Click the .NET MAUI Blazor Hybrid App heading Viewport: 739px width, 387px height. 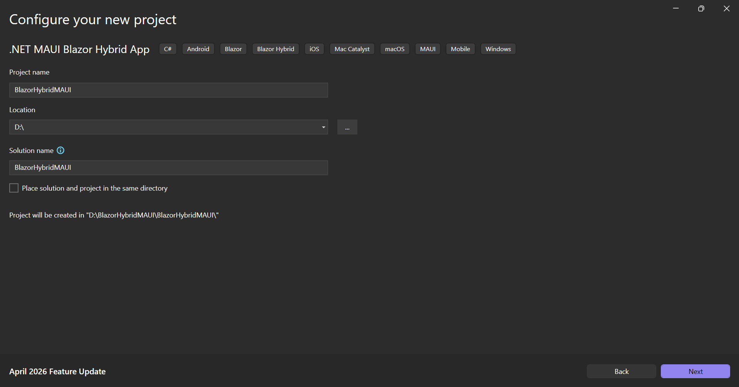79,49
